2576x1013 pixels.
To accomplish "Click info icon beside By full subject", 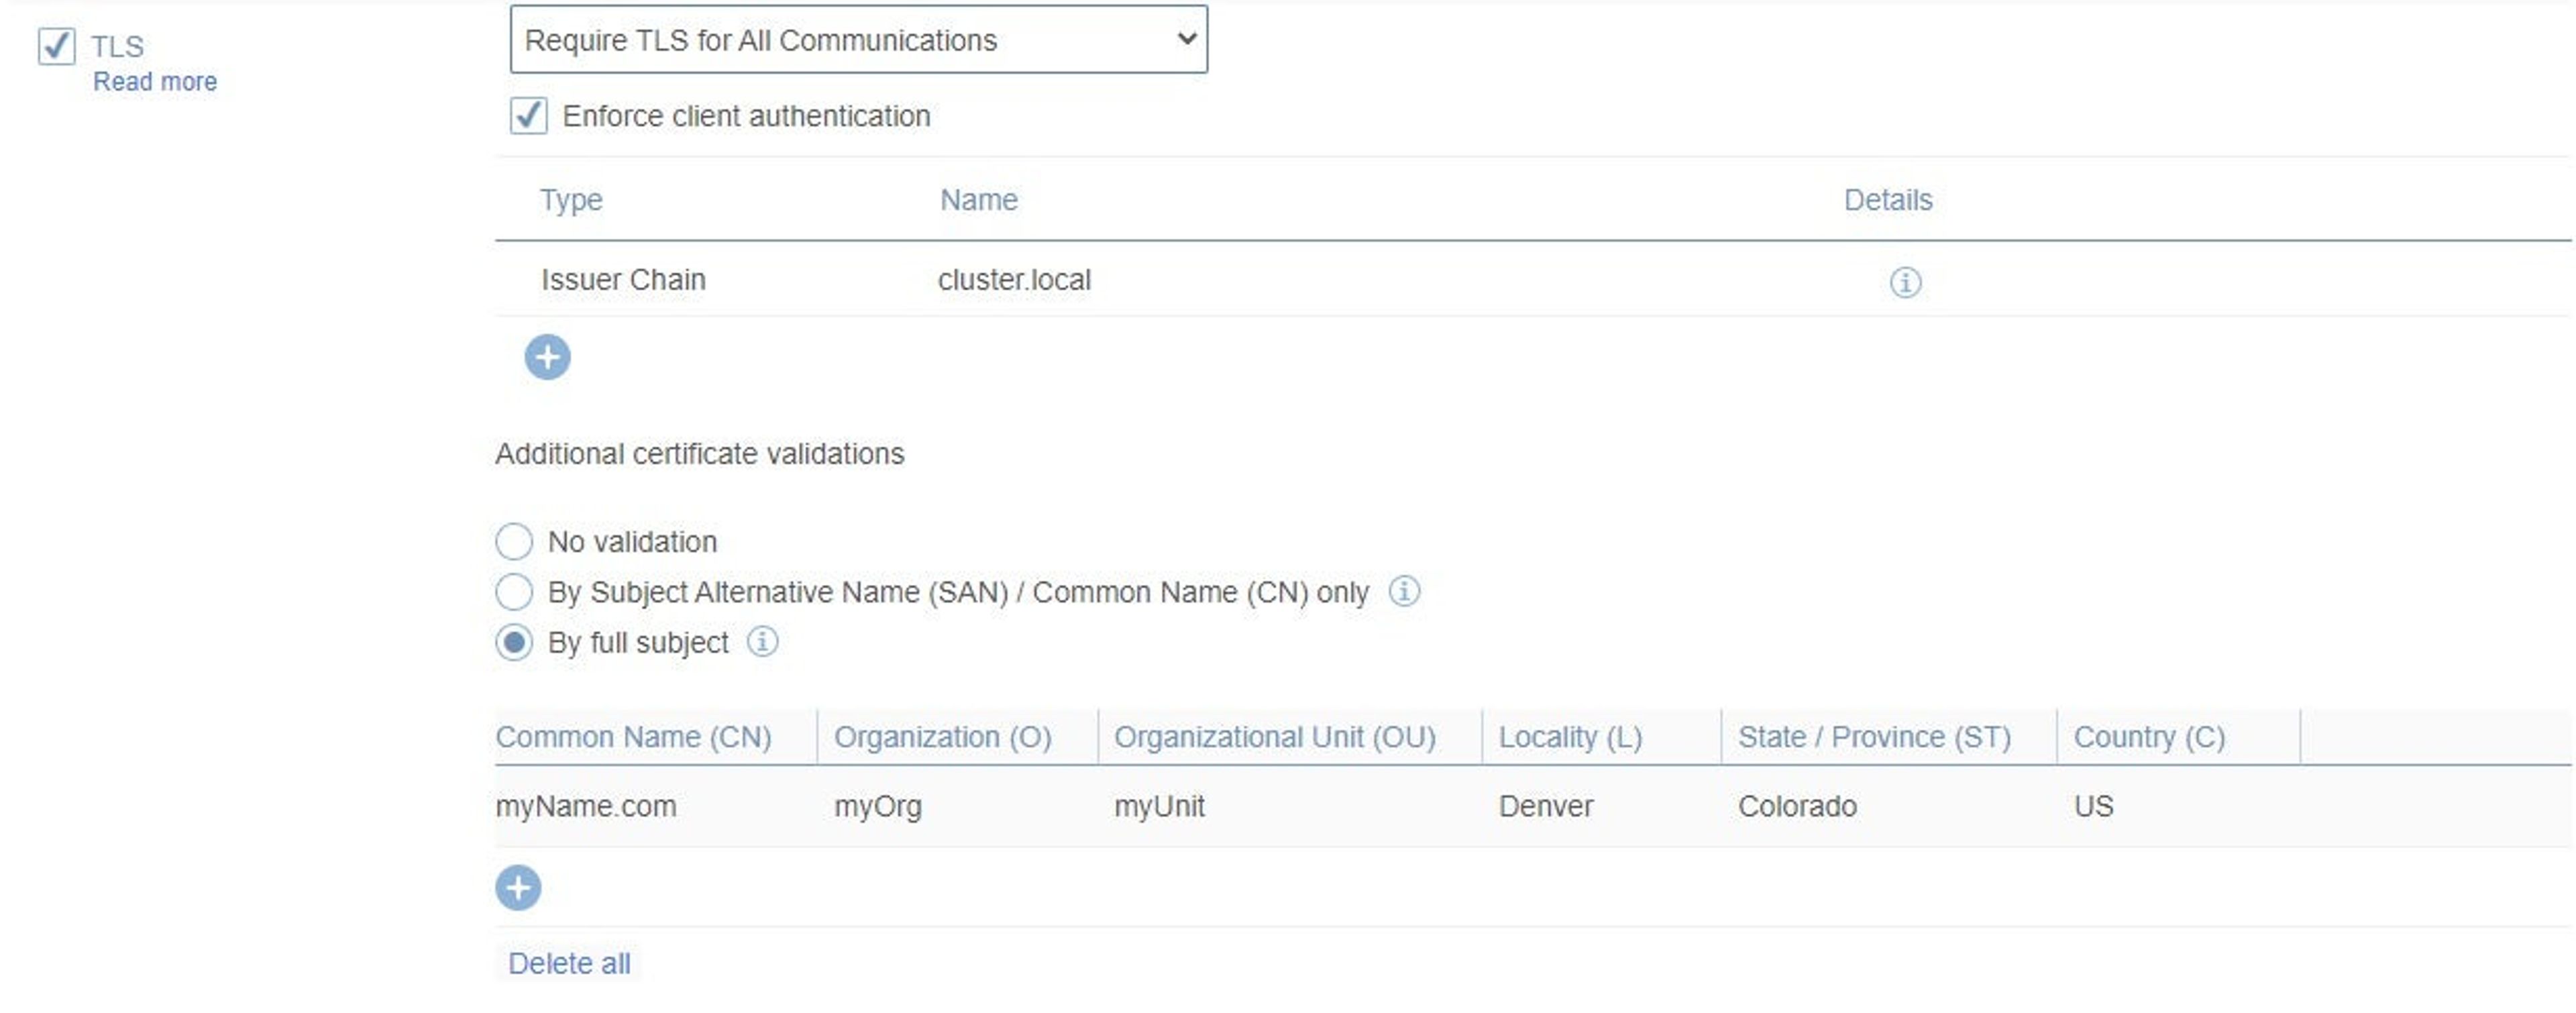I will [x=762, y=641].
